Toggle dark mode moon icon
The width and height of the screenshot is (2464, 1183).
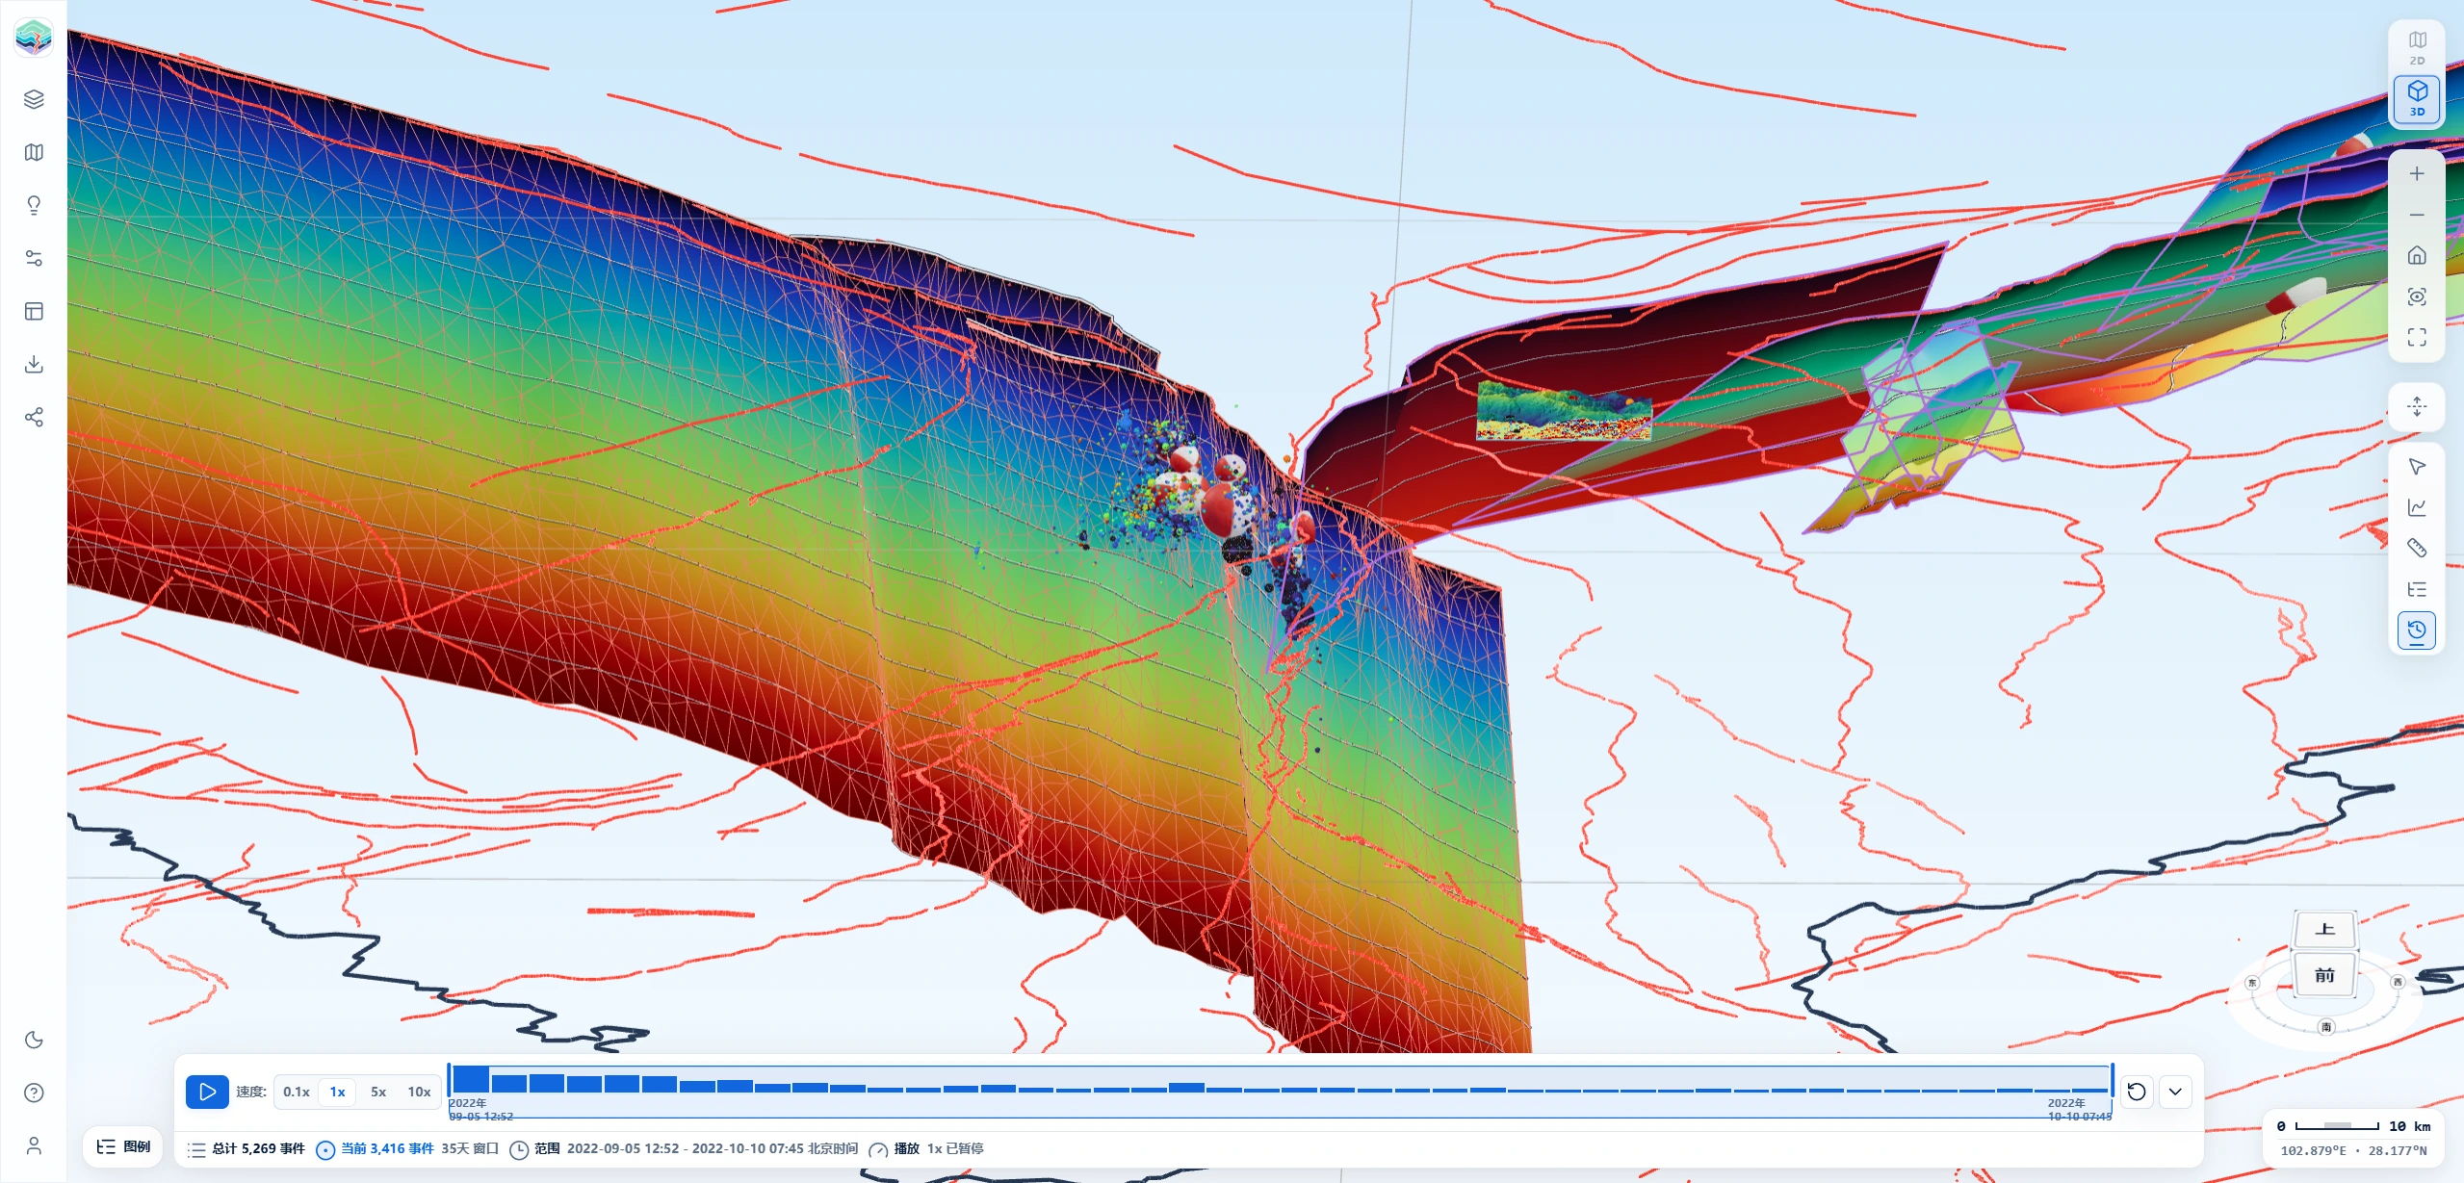point(34,1040)
